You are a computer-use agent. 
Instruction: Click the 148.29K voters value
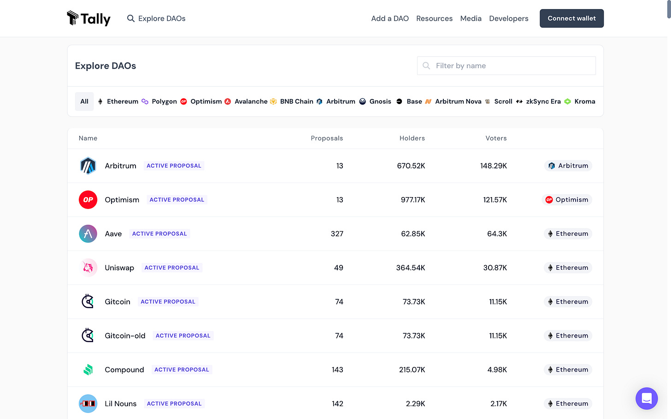(x=494, y=166)
